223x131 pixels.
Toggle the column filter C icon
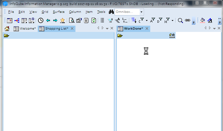point(141,20)
